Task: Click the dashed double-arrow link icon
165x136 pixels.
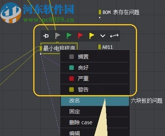Action: click(114, 36)
